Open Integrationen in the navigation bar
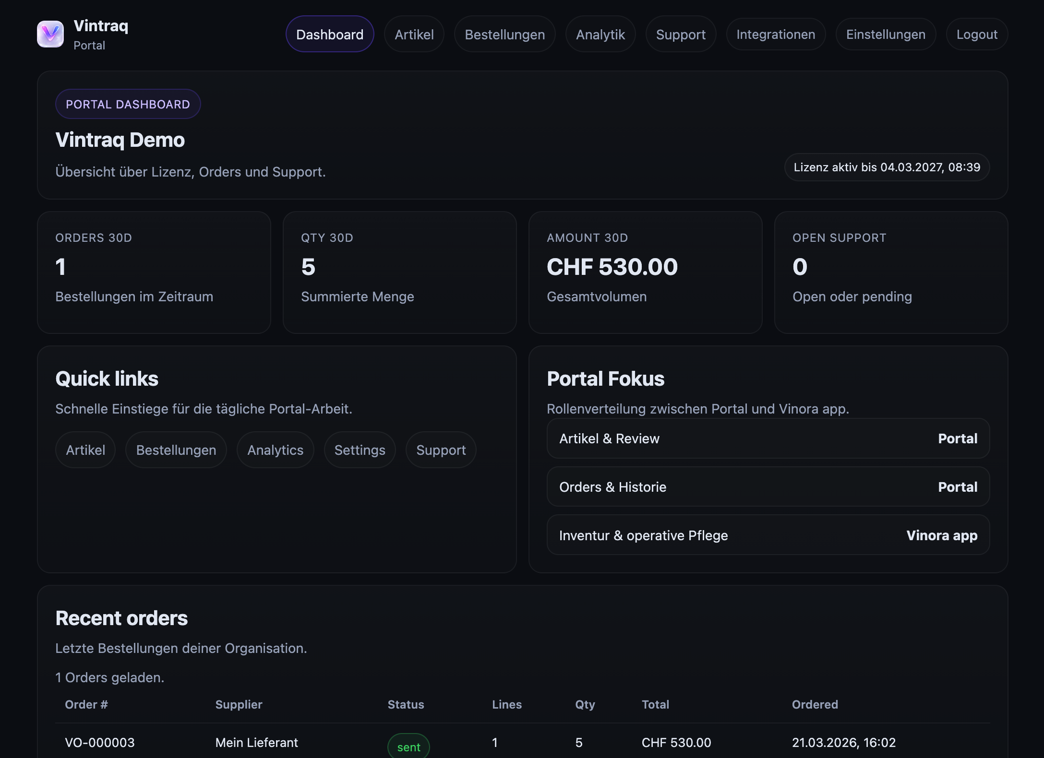Image resolution: width=1044 pixels, height=758 pixels. tap(776, 34)
